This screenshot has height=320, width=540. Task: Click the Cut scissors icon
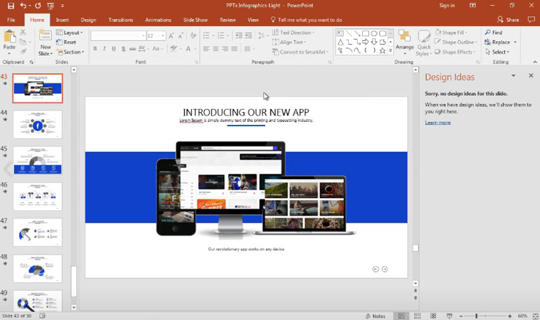click(23, 32)
